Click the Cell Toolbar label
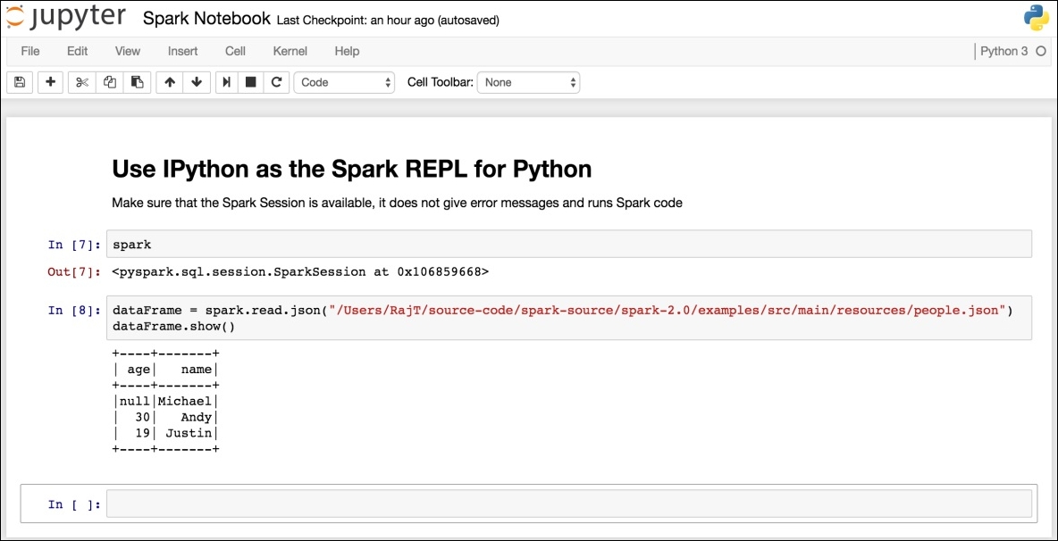 [440, 82]
